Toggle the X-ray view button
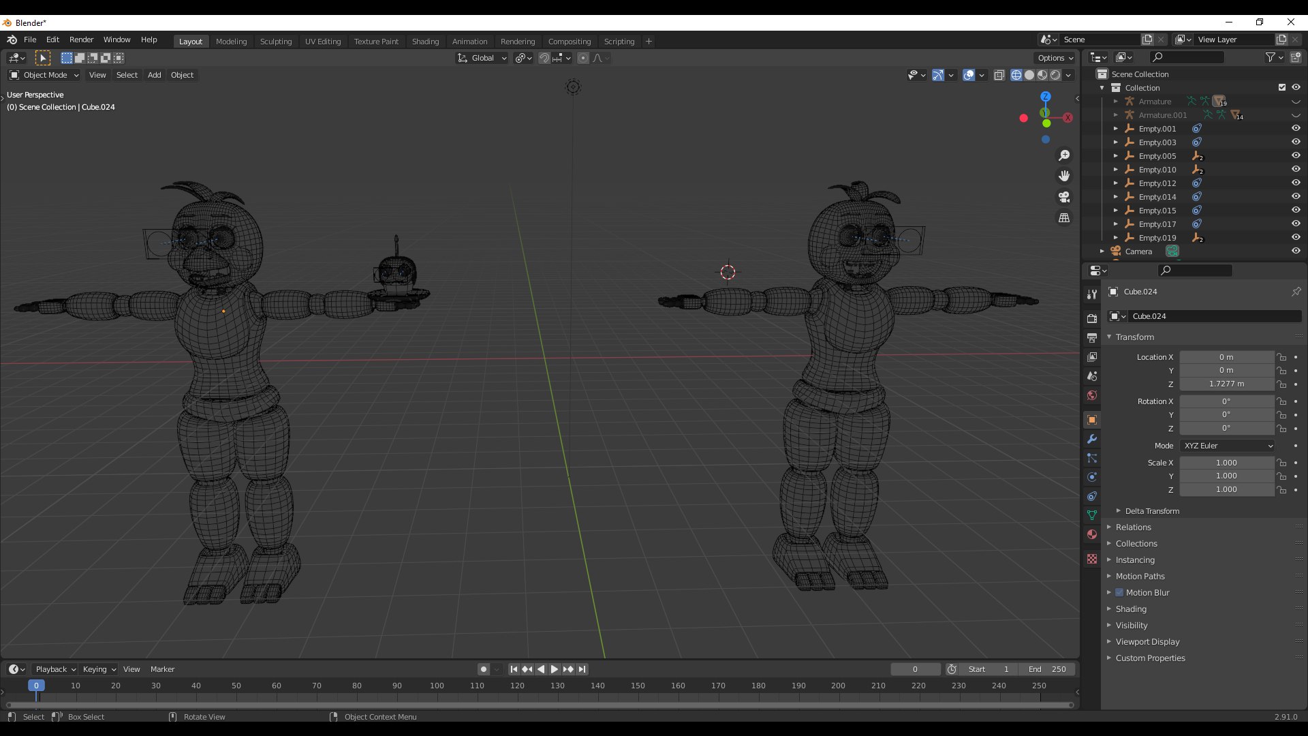This screenshot has width=1308, height=736. (999, 75)
